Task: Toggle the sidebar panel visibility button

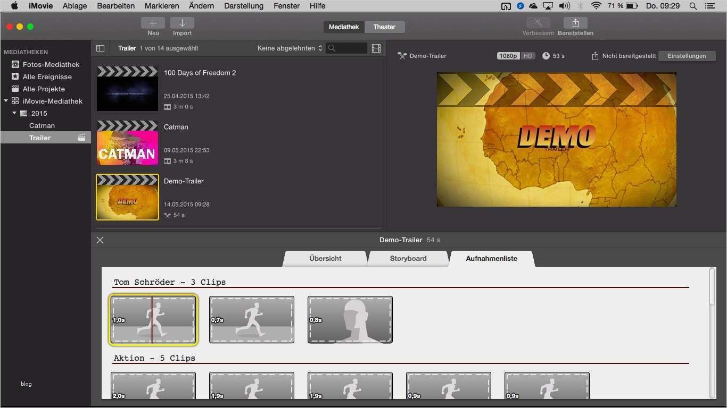Action: tap(101, 48)
